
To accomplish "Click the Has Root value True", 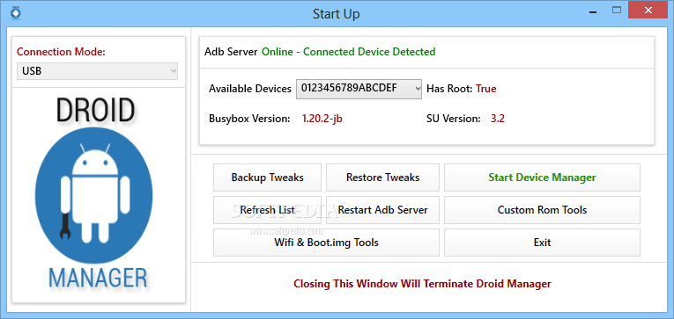I will [x=486, y=89].
